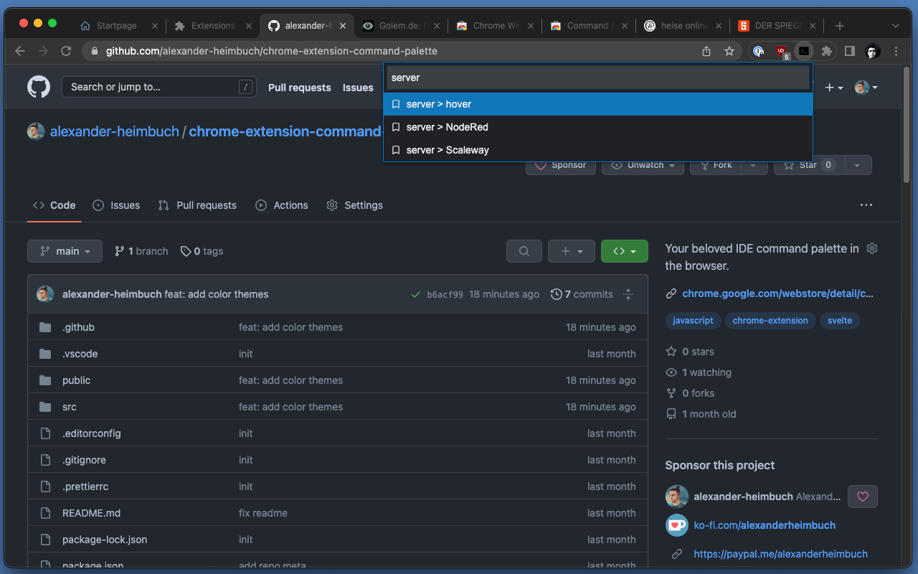918x574 pixels.
Task: Click the GitHub logo icon
Action: (x=39, y=87)
